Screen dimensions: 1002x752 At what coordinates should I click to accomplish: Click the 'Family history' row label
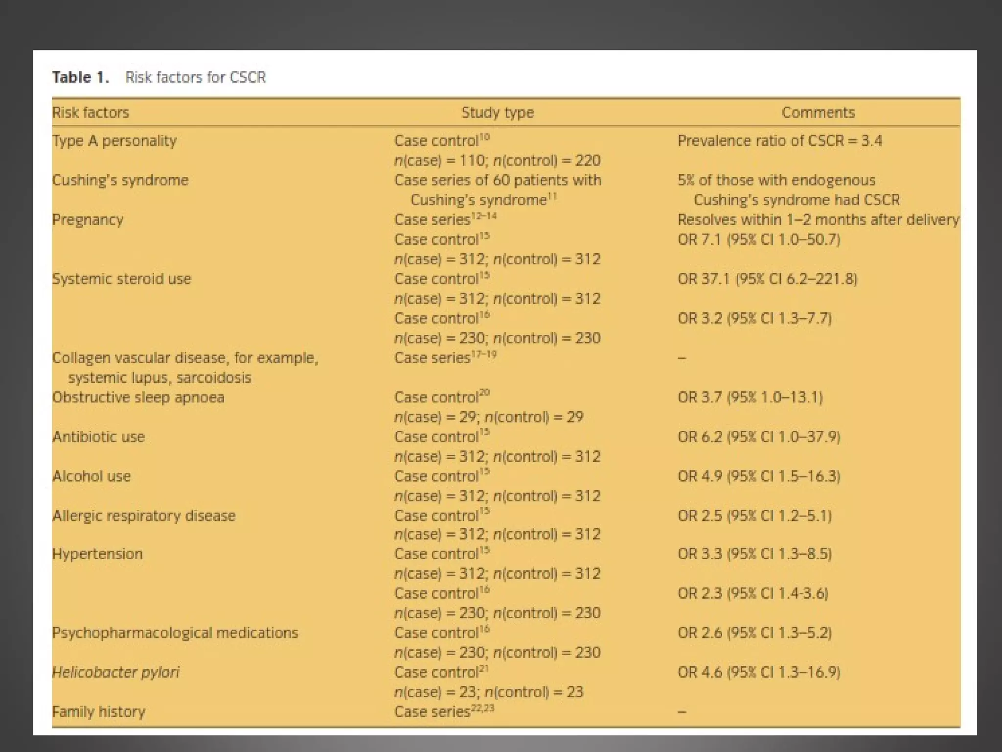[x=98, y=712]
